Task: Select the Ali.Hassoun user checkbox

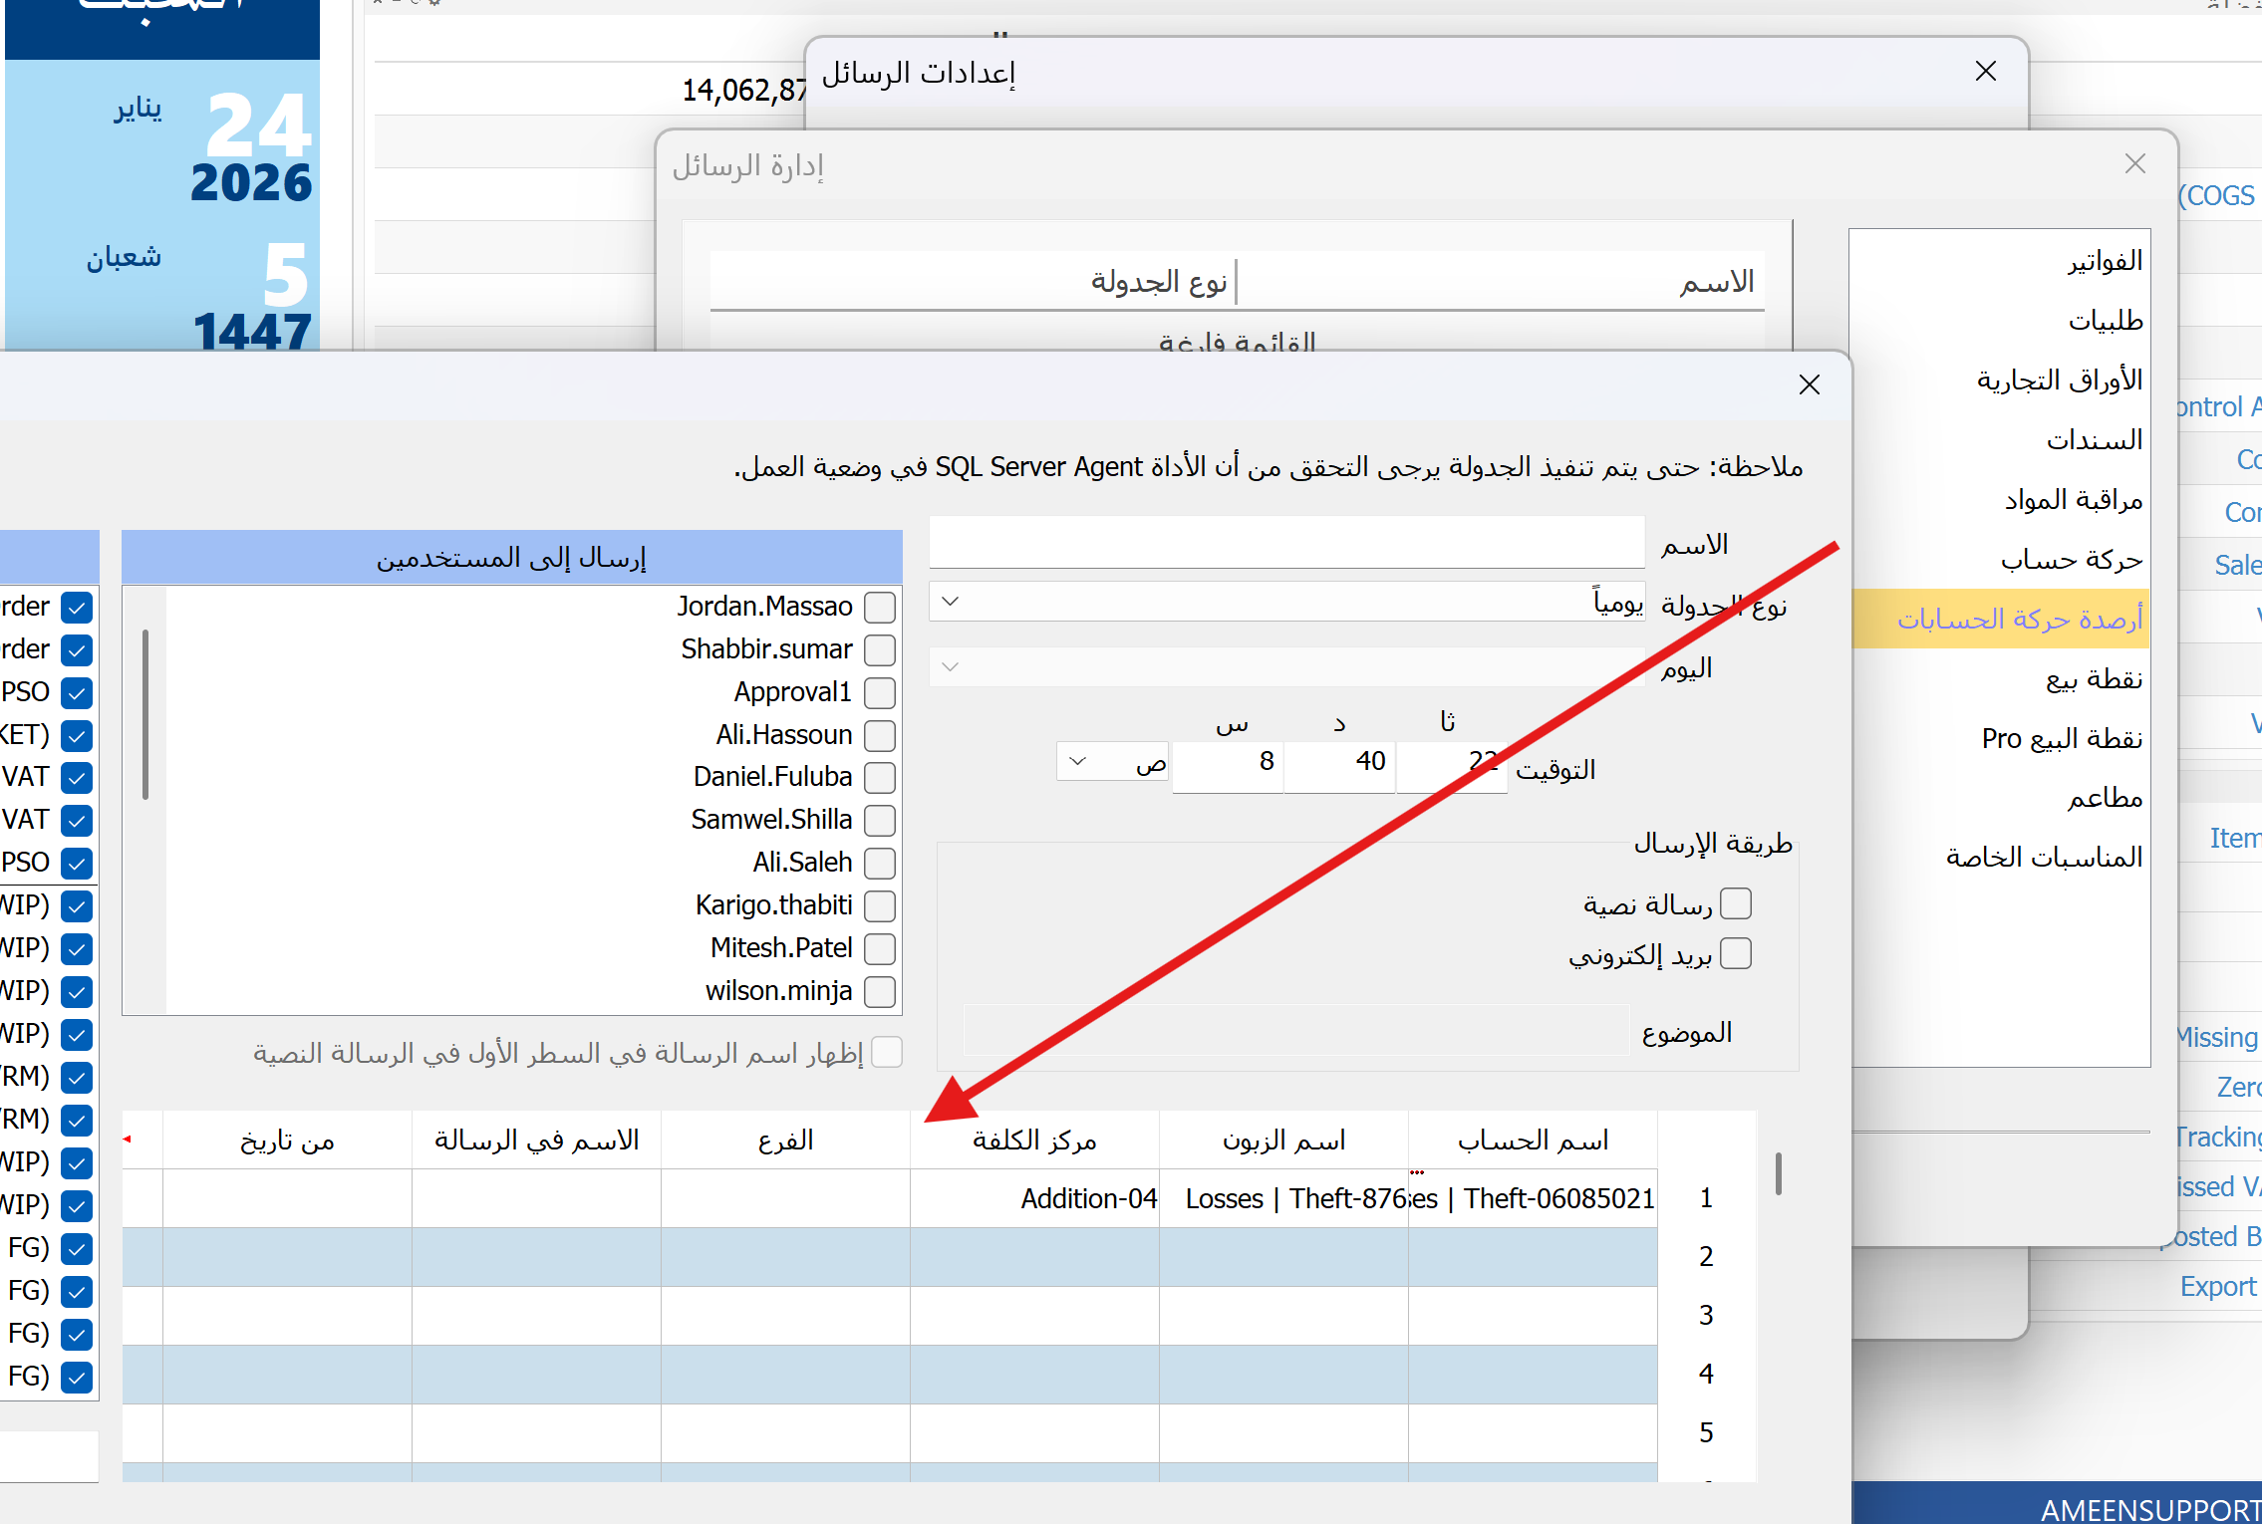Action: pyautogui.click(x=879, y=735)
